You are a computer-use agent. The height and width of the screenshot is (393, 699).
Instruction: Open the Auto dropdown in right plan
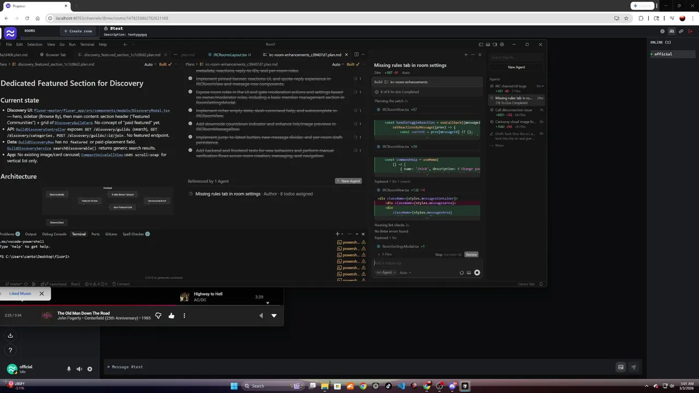(337, 64)
